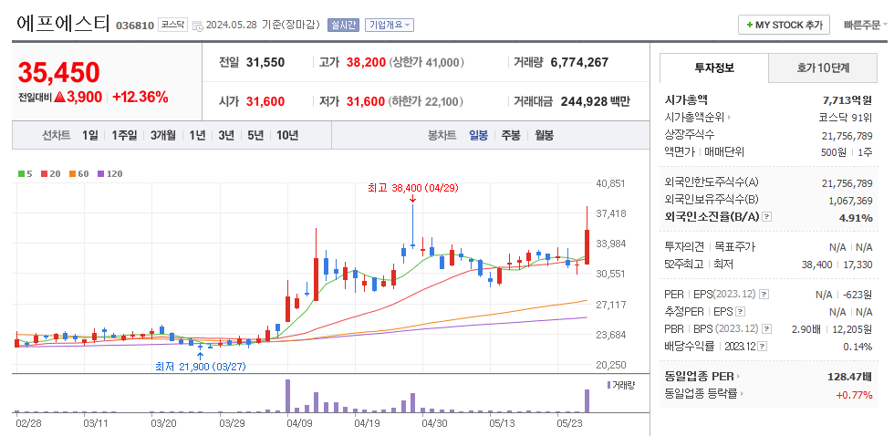The height and width of the screenshot is (436, 894).
Task: Click the 동일업종 PER value 128.47배
Action: 849,377
